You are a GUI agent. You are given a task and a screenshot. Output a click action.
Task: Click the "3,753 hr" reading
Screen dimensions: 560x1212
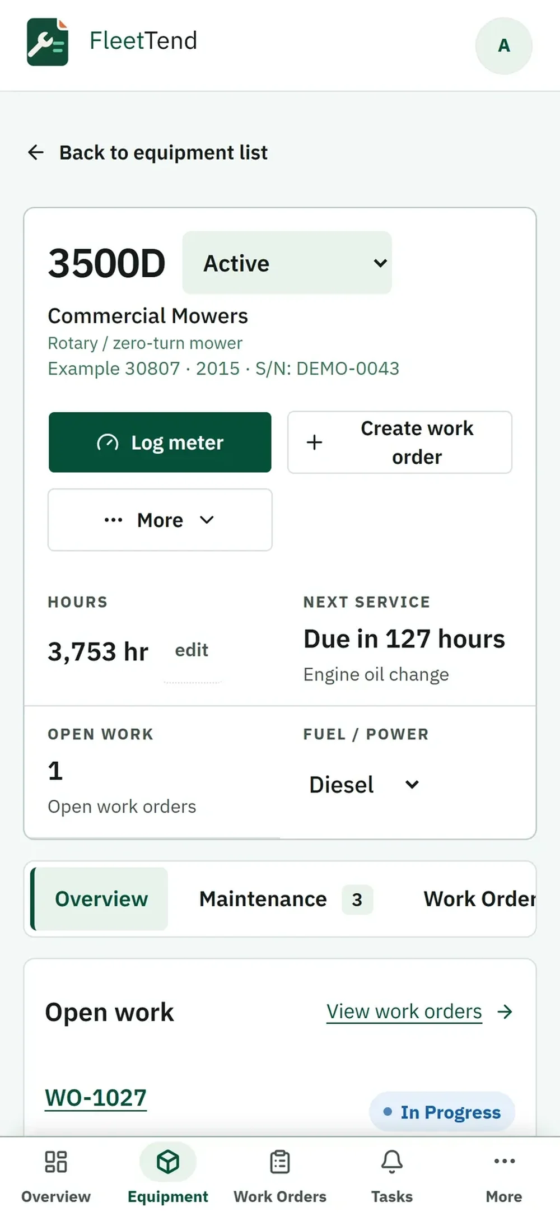(x=98, y=651)
